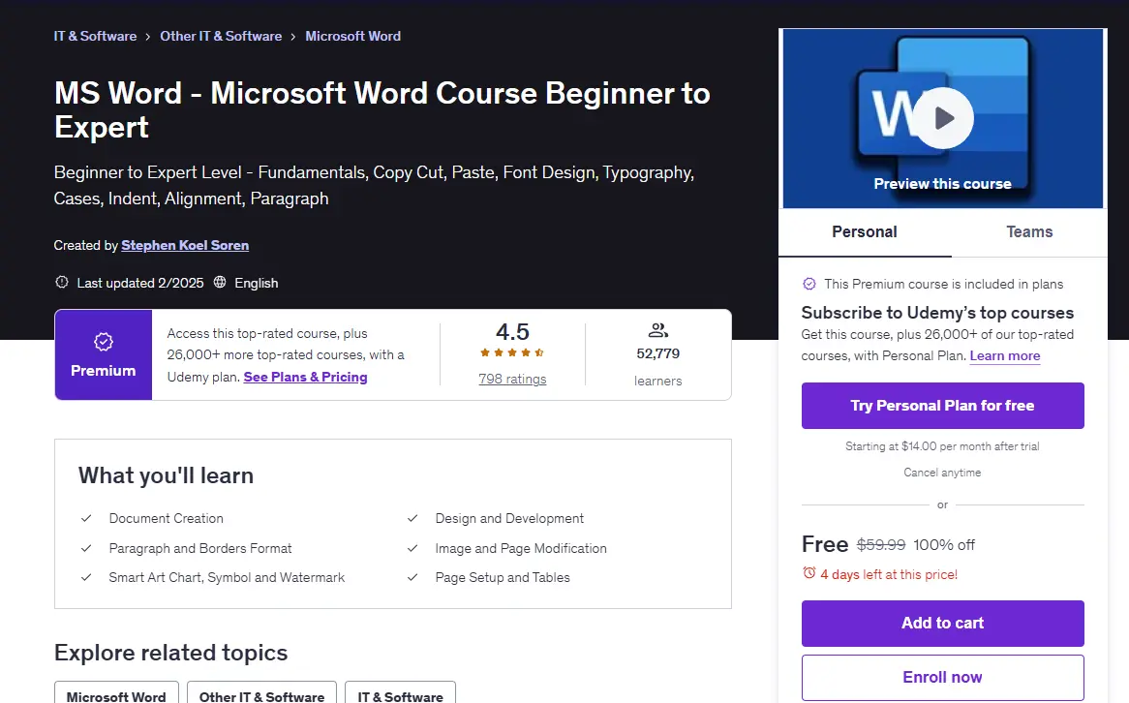Viewport: 1129px width, 703px height.
Task: Click the checkmark beside Design and Development
Action: coord(412,518)
